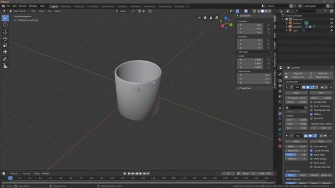Toggle the Fill Rim checkbox
This screenshot has height=188, width=335.
click(311, 114)
